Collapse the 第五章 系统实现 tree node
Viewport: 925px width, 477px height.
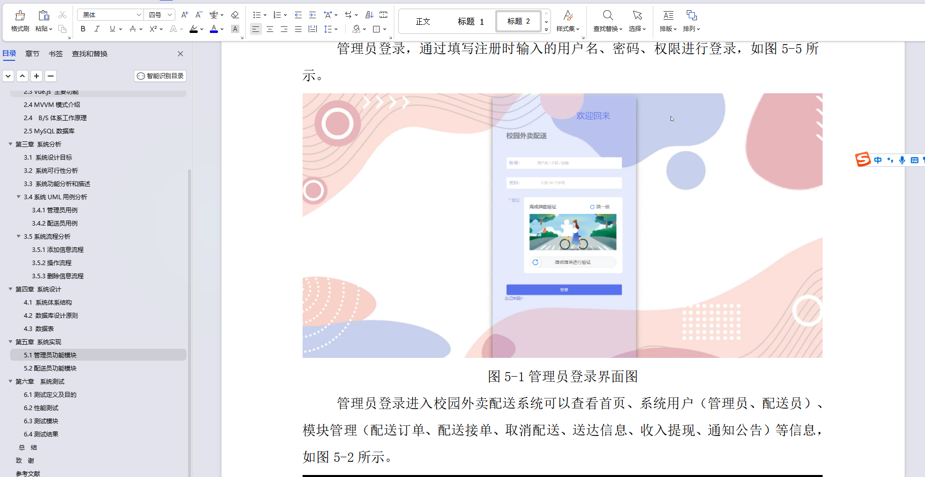[11, 342]
